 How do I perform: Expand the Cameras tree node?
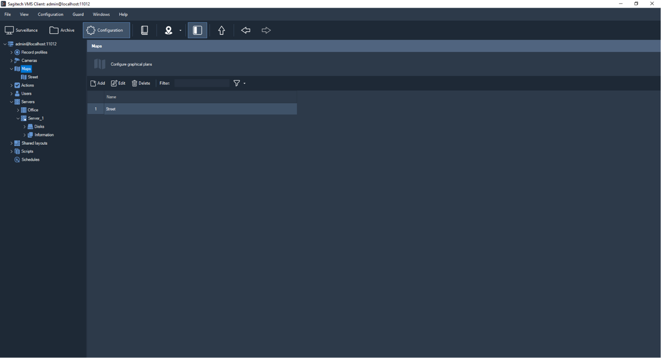pyautogui.click(x=12, y=61)
